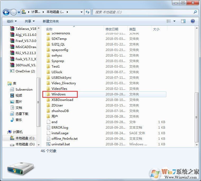Select the USBDiskSync folder icon
201x181 pixels.
(x=48, y=77)
